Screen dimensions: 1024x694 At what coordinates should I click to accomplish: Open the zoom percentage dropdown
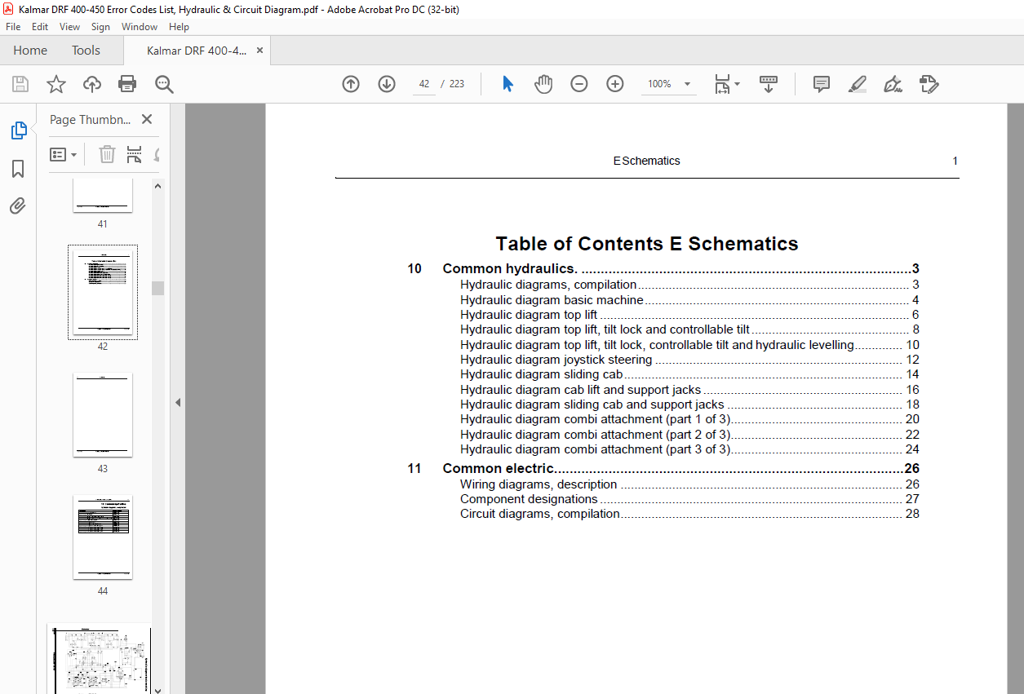(687, 84)
